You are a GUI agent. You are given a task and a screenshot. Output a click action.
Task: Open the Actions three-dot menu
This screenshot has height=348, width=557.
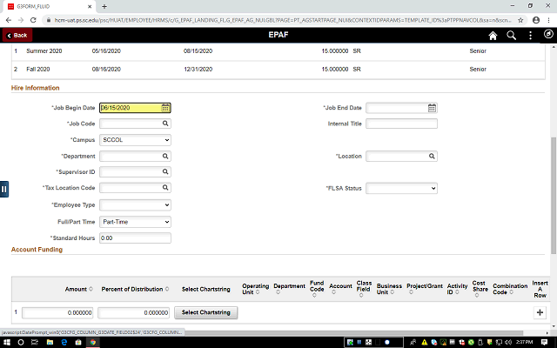(x=530, y=36)
